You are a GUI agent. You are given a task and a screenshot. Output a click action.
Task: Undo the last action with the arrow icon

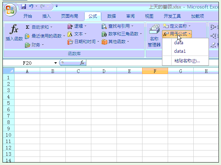pyautogui.click(x=31, y=6)
